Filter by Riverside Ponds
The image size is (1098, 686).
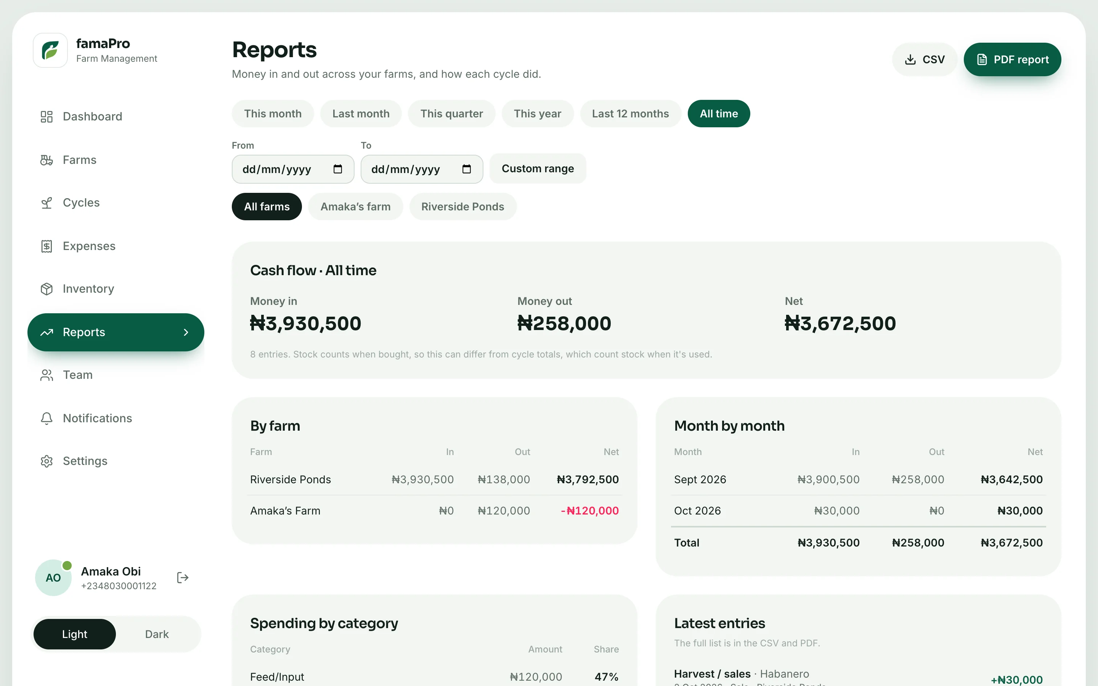tap(463, 207)
